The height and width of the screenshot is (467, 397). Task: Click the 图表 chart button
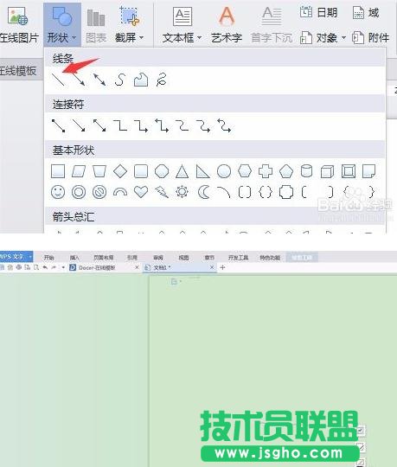tap(96, 25)
